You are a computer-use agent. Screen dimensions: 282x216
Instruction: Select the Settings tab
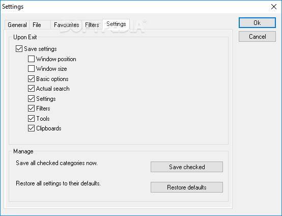[116, 24]
